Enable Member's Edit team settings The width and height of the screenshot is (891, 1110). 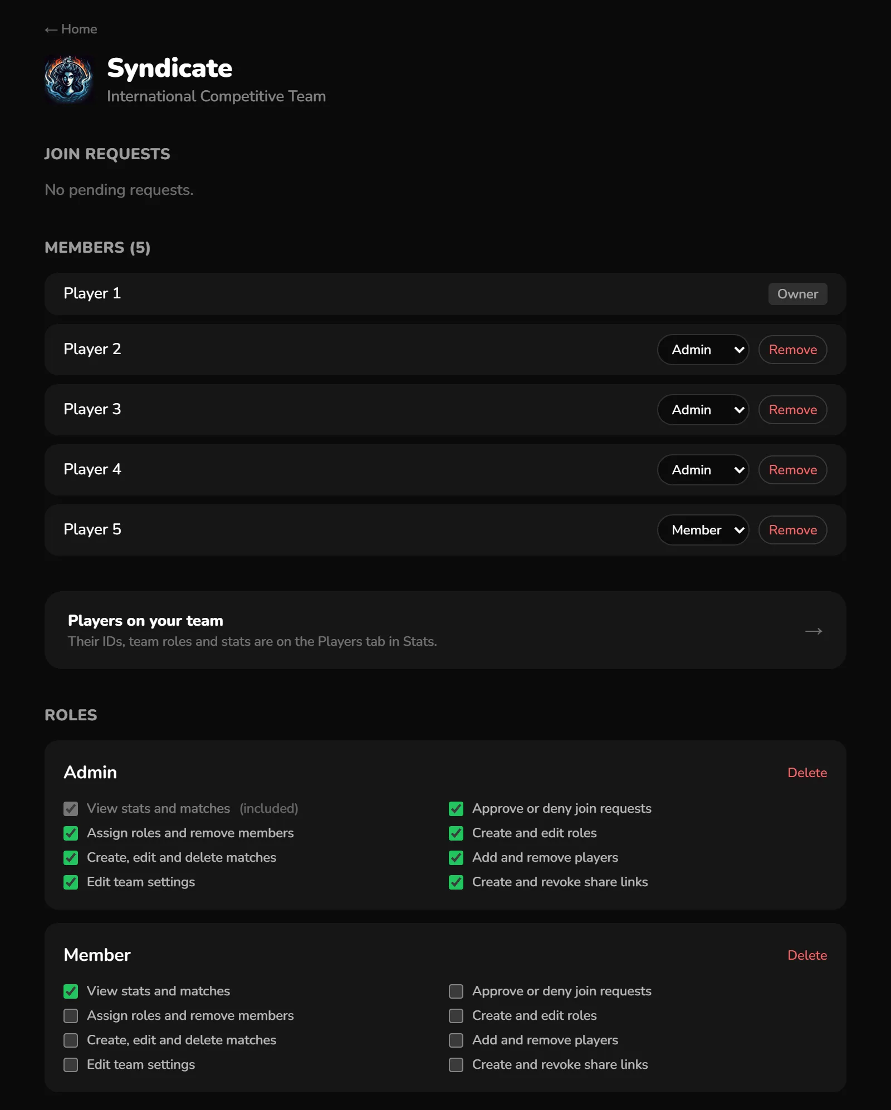(x=71, y=1065)
